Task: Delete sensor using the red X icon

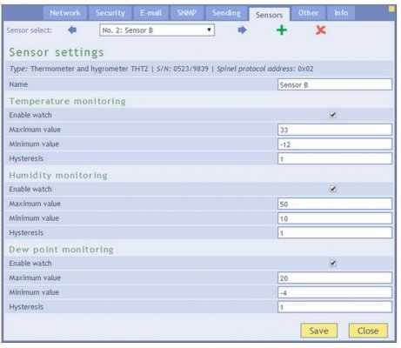Action: click(x=321, y=30)
